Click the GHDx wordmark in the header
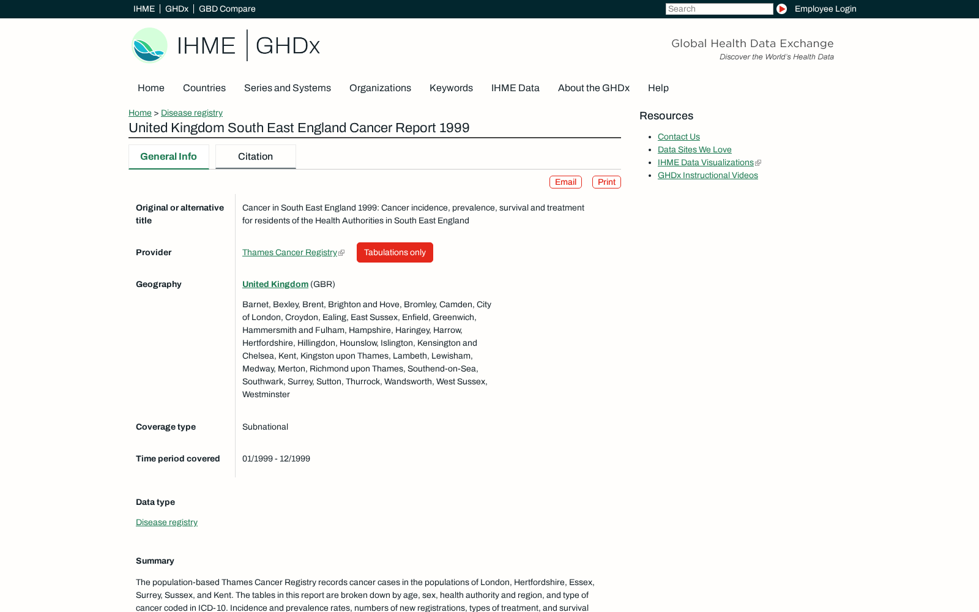Screen dimensions: 979x612 coord(288,45)
